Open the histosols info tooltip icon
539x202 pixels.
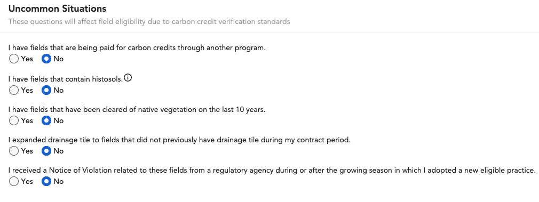click(x=128, y=78)
